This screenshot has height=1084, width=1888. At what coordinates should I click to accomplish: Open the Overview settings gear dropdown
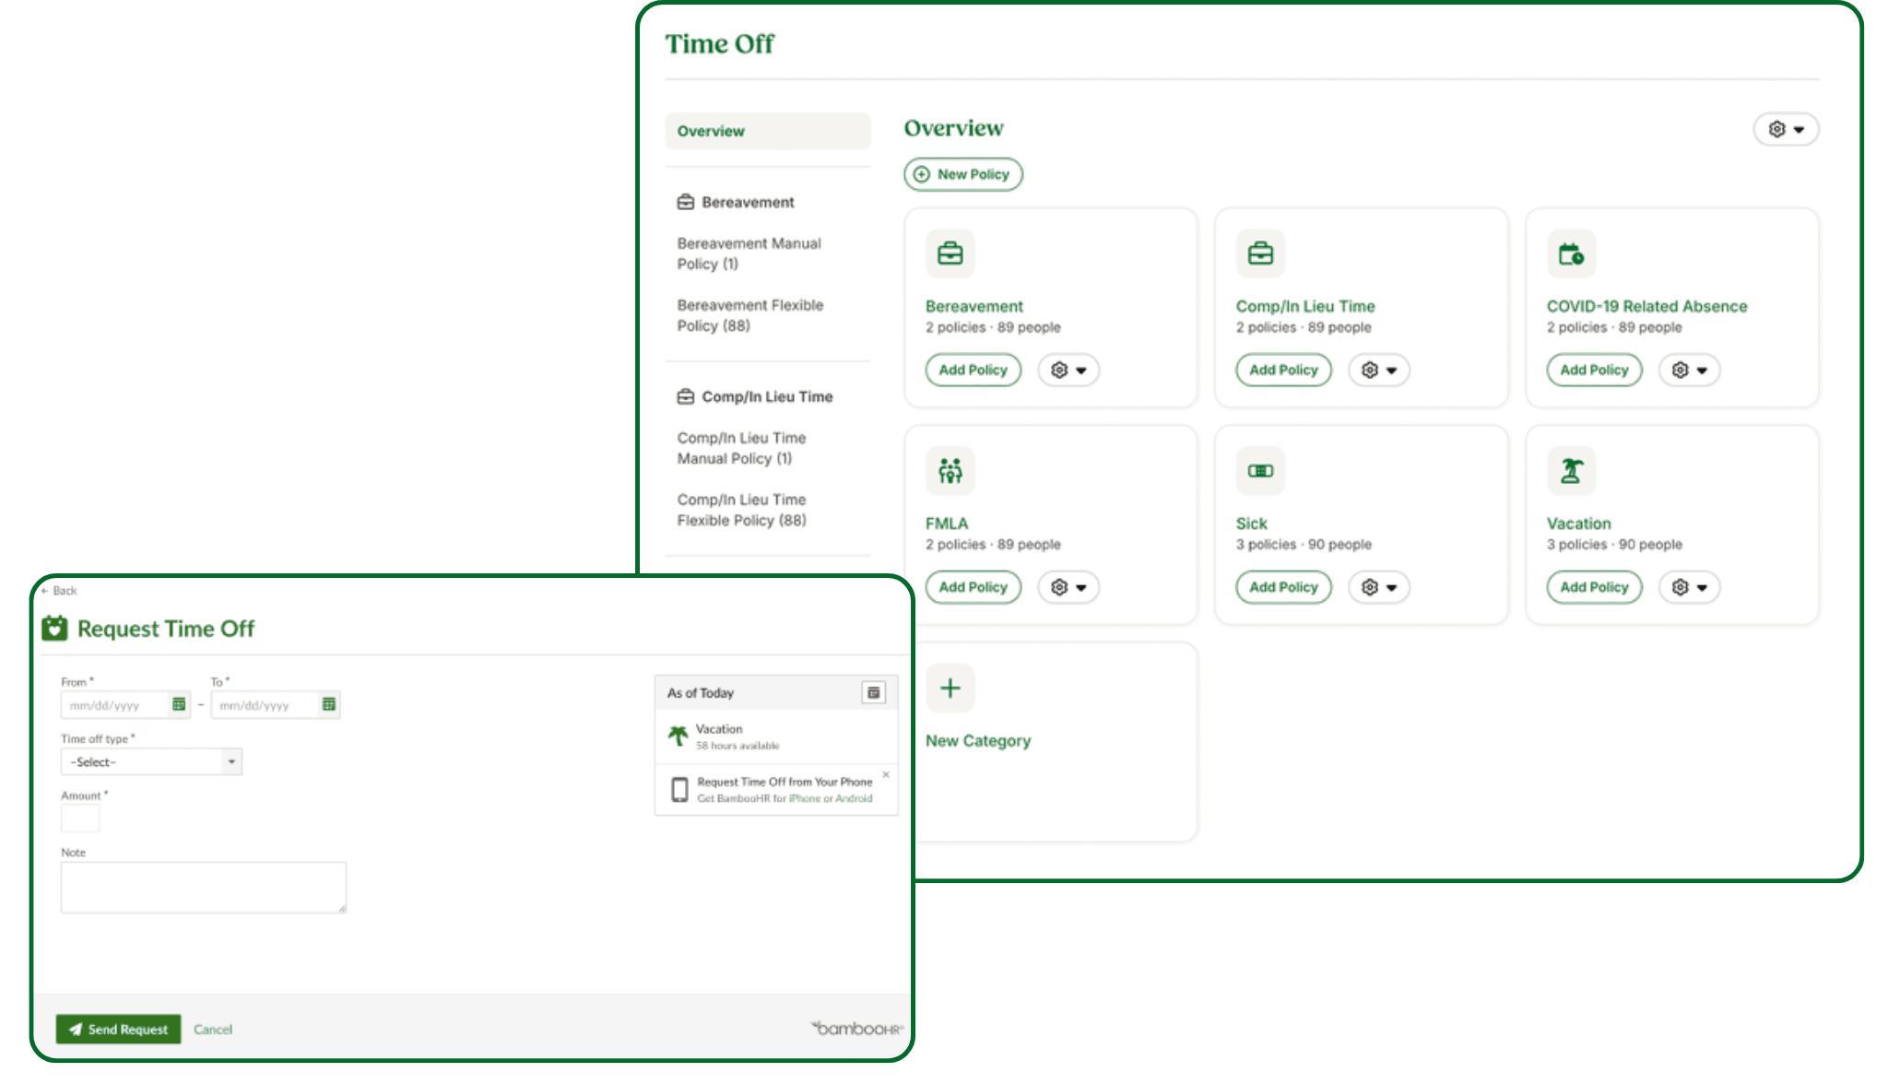(1786, 129)
